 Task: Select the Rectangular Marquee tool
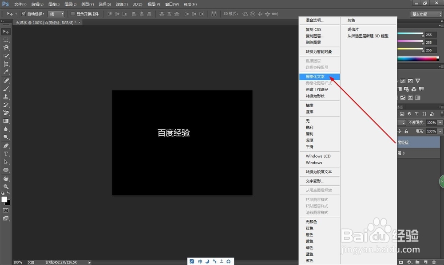click(6, 40)
